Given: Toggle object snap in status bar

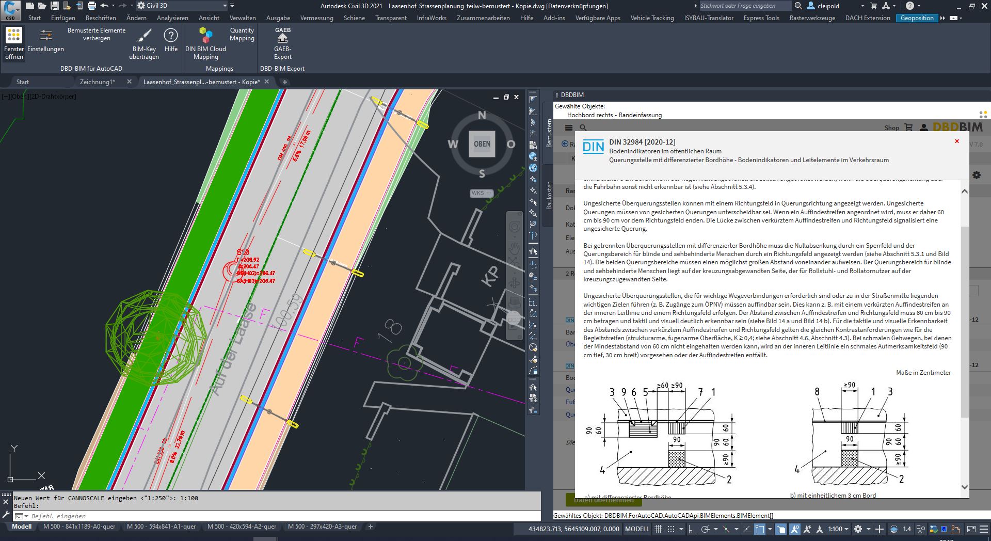Looking at the screenshot, I should click(760, 529).
